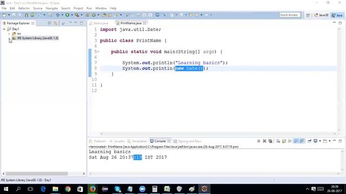Image resolution: width=346 pixels, height=194 pixels.
Task: Collapse main method fold marker at line 5
Action: point(98,52)
